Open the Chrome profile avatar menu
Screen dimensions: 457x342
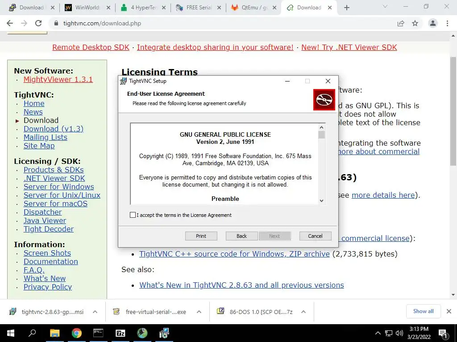433,23
